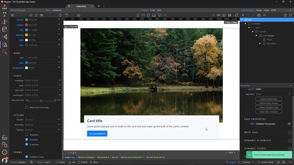Click the refresh icon at App Structure right
Screen dimensions: 294x165
(x=290, y=15)
